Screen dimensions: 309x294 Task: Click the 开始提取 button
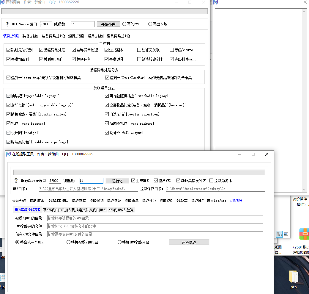coord(189,242)
